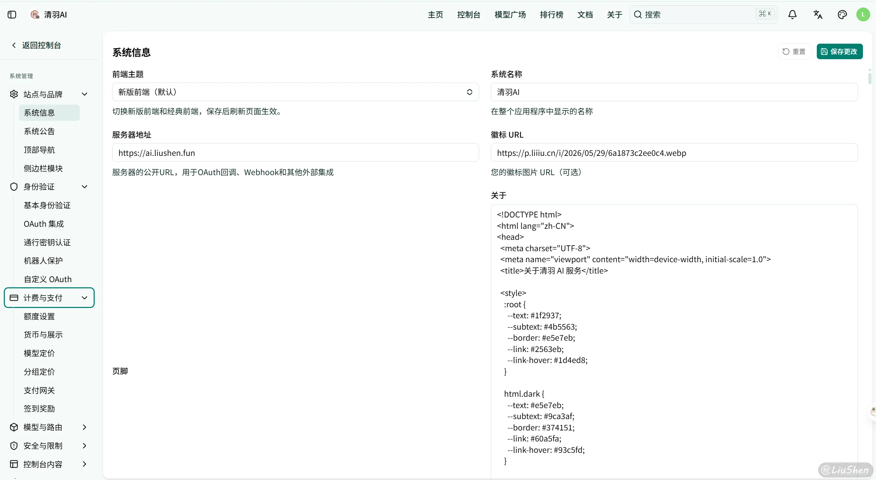Focus the 服务器地址 input field

pos(295,152)
